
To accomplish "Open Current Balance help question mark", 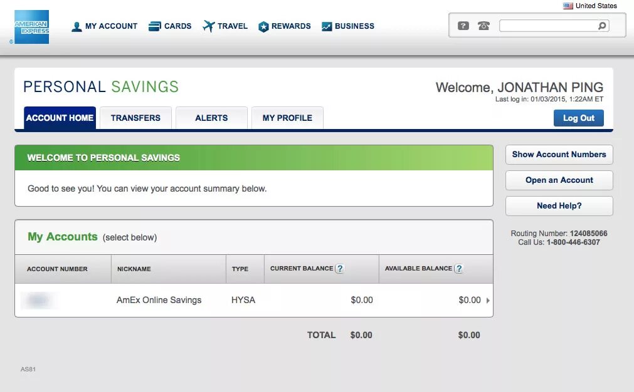I will click(x=340, y=269).
